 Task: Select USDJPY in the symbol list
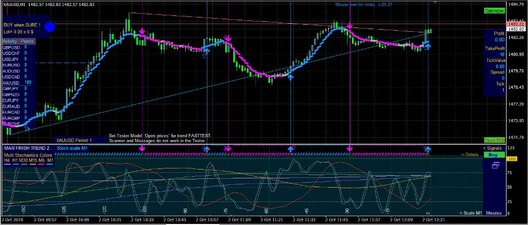click(x=11, y=59)
